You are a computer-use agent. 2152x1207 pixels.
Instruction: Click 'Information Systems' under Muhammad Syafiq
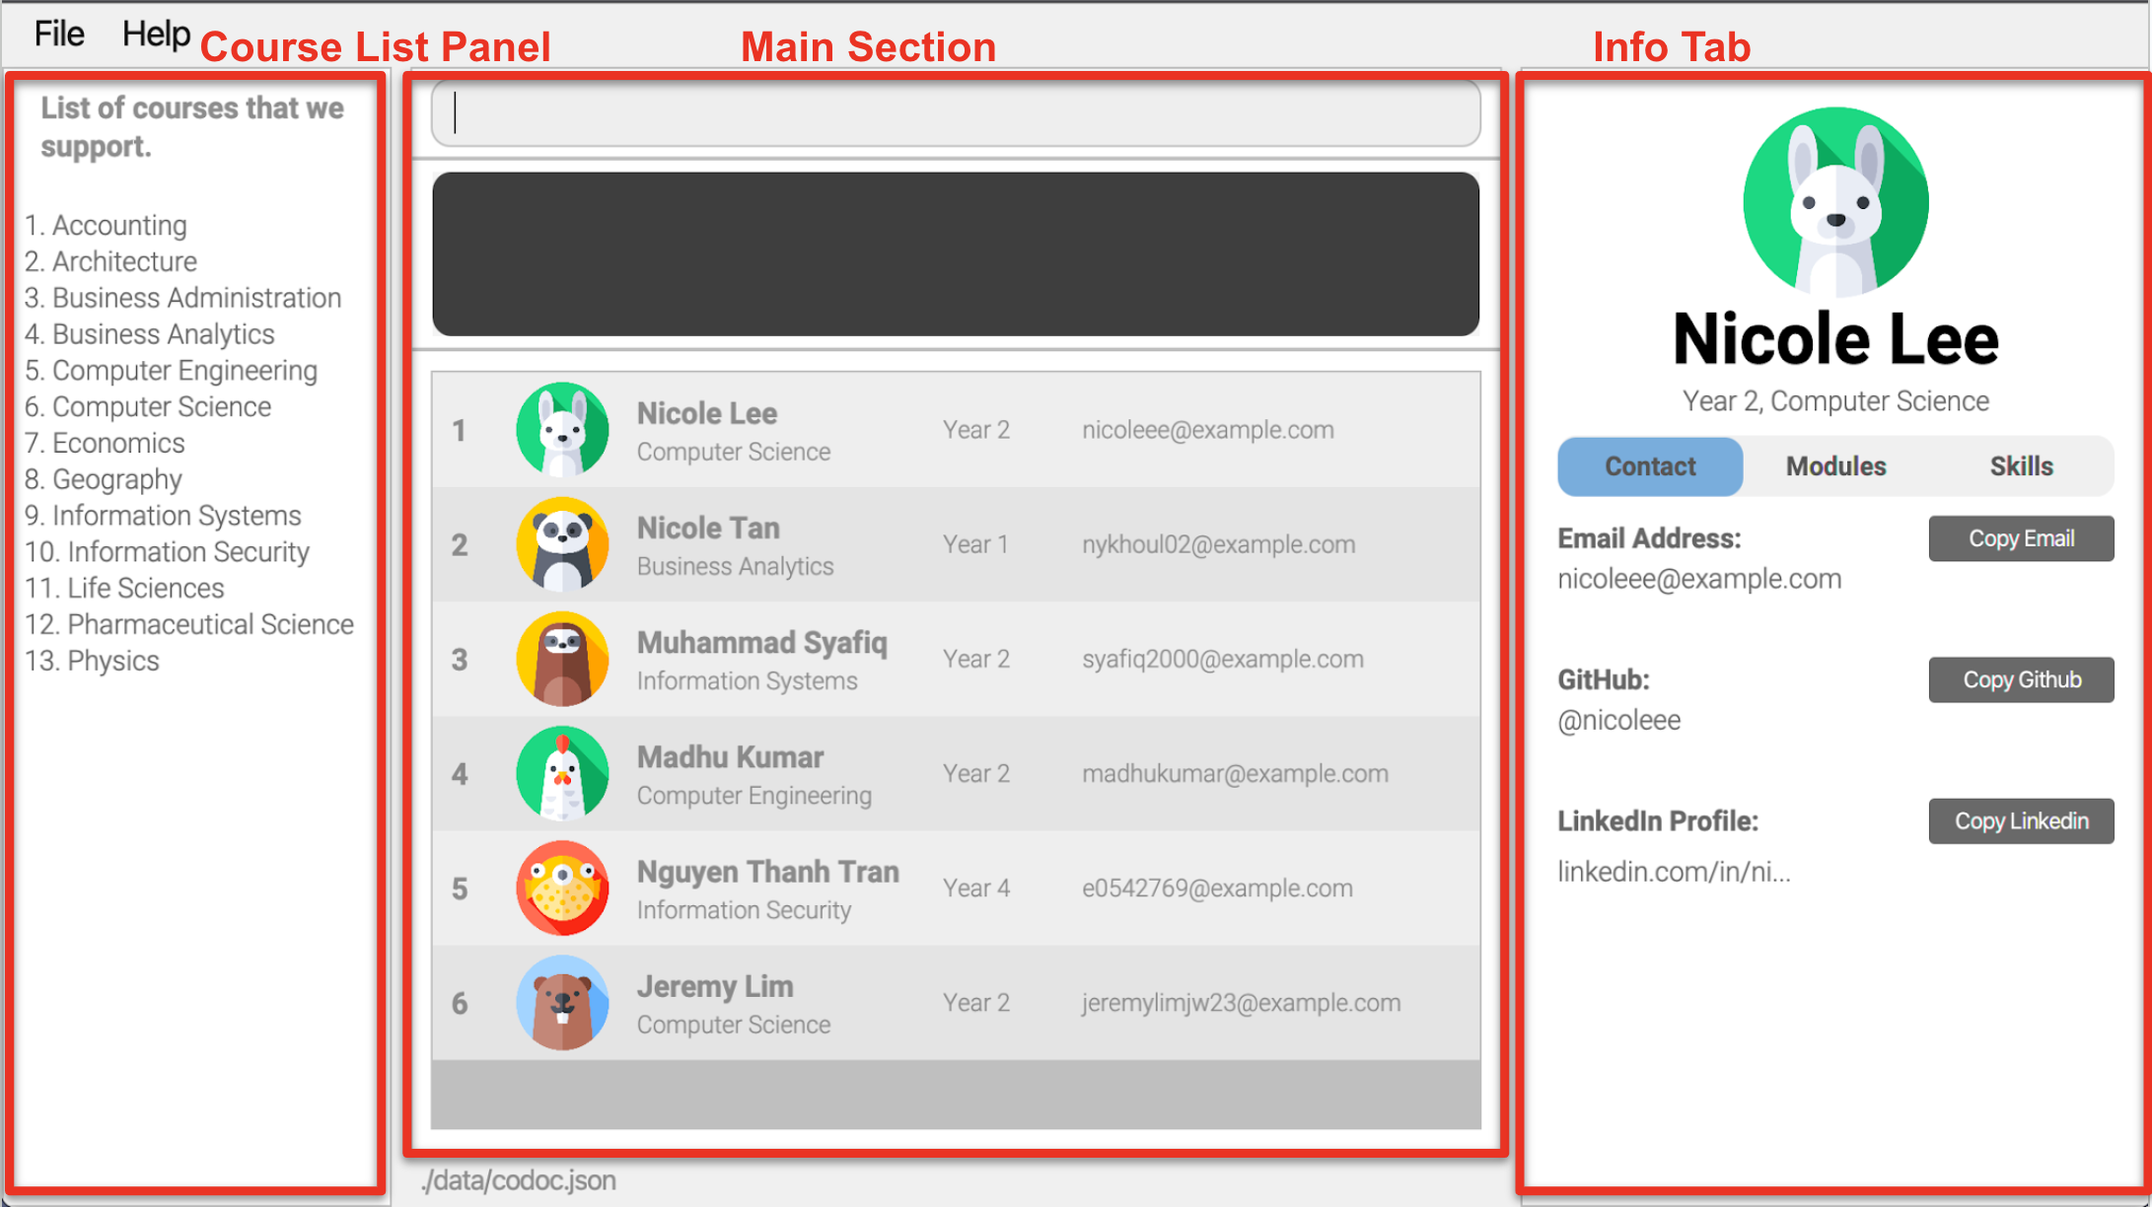click(747, 680)
